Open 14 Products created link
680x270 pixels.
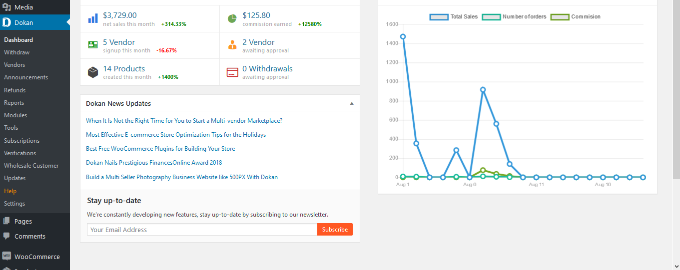(124, 69)
